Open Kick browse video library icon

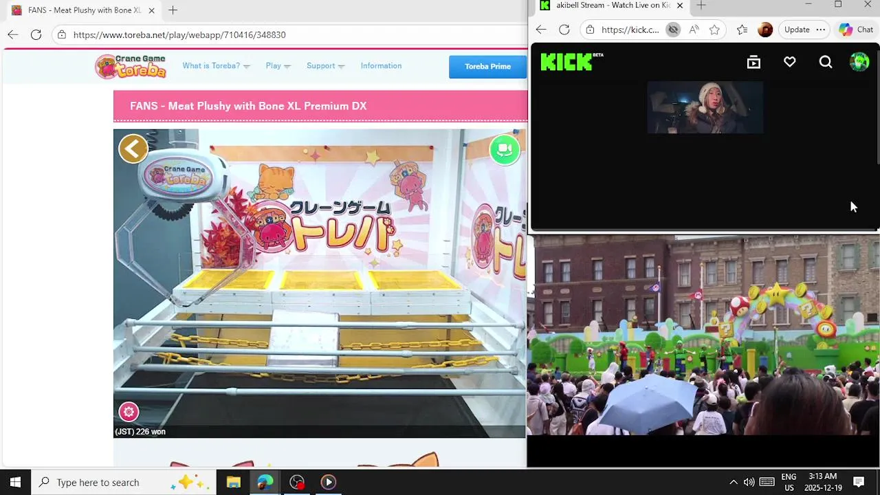coord(753,63)
